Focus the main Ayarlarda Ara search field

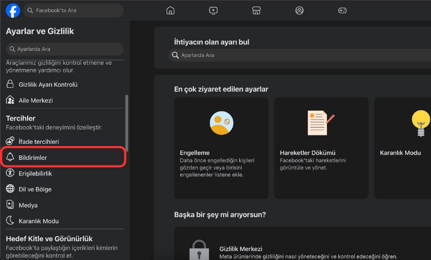point(299,55)
